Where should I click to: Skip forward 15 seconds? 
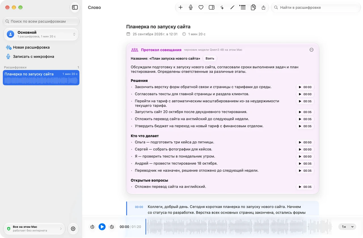tap(112, 227)
